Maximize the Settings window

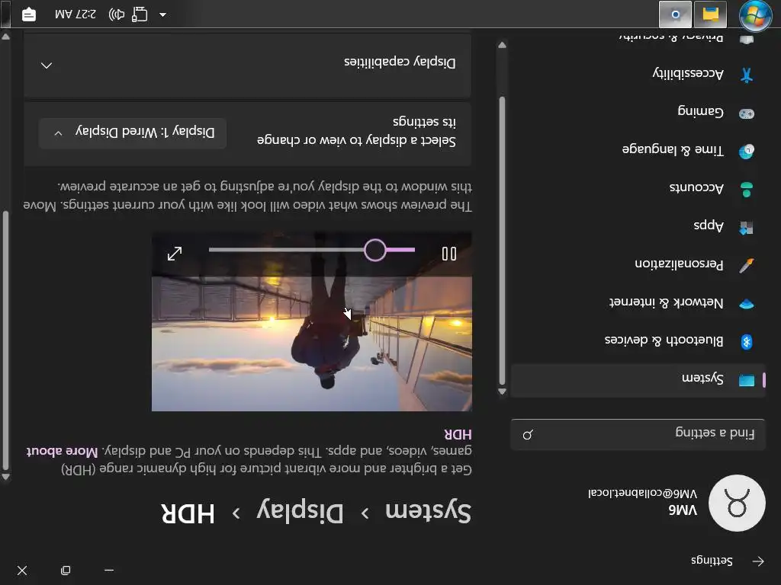(66, 570)
